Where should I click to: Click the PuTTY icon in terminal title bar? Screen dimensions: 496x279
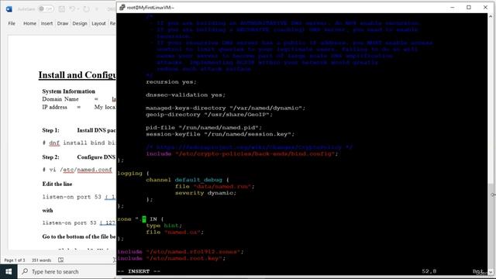(122, 7)
